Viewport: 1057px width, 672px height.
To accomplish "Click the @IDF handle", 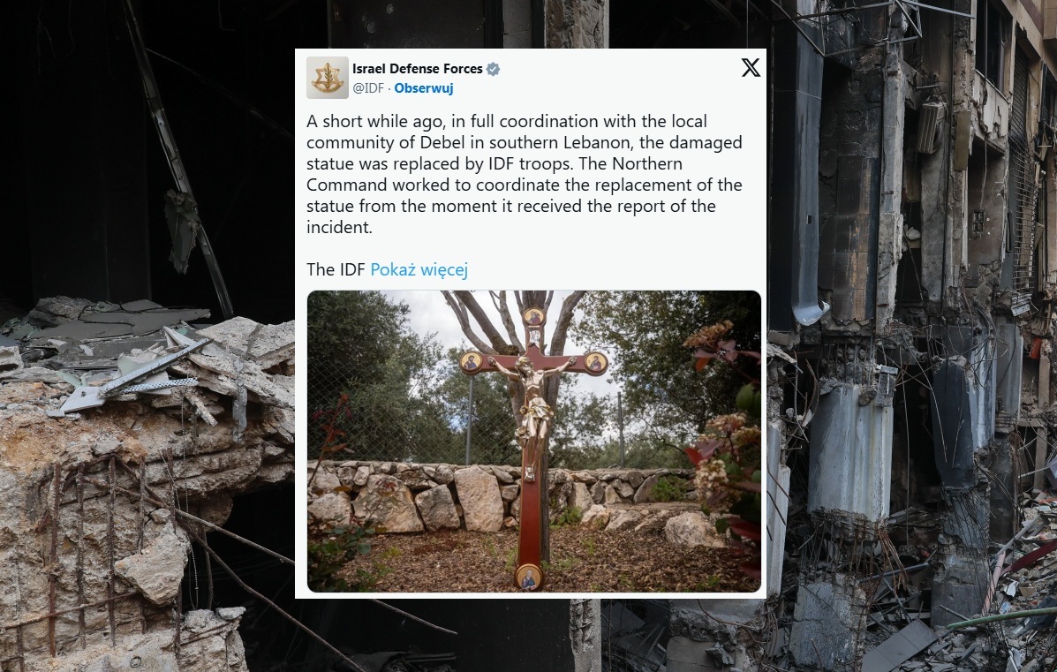I will pyautogui.click(x=368, y=88).
